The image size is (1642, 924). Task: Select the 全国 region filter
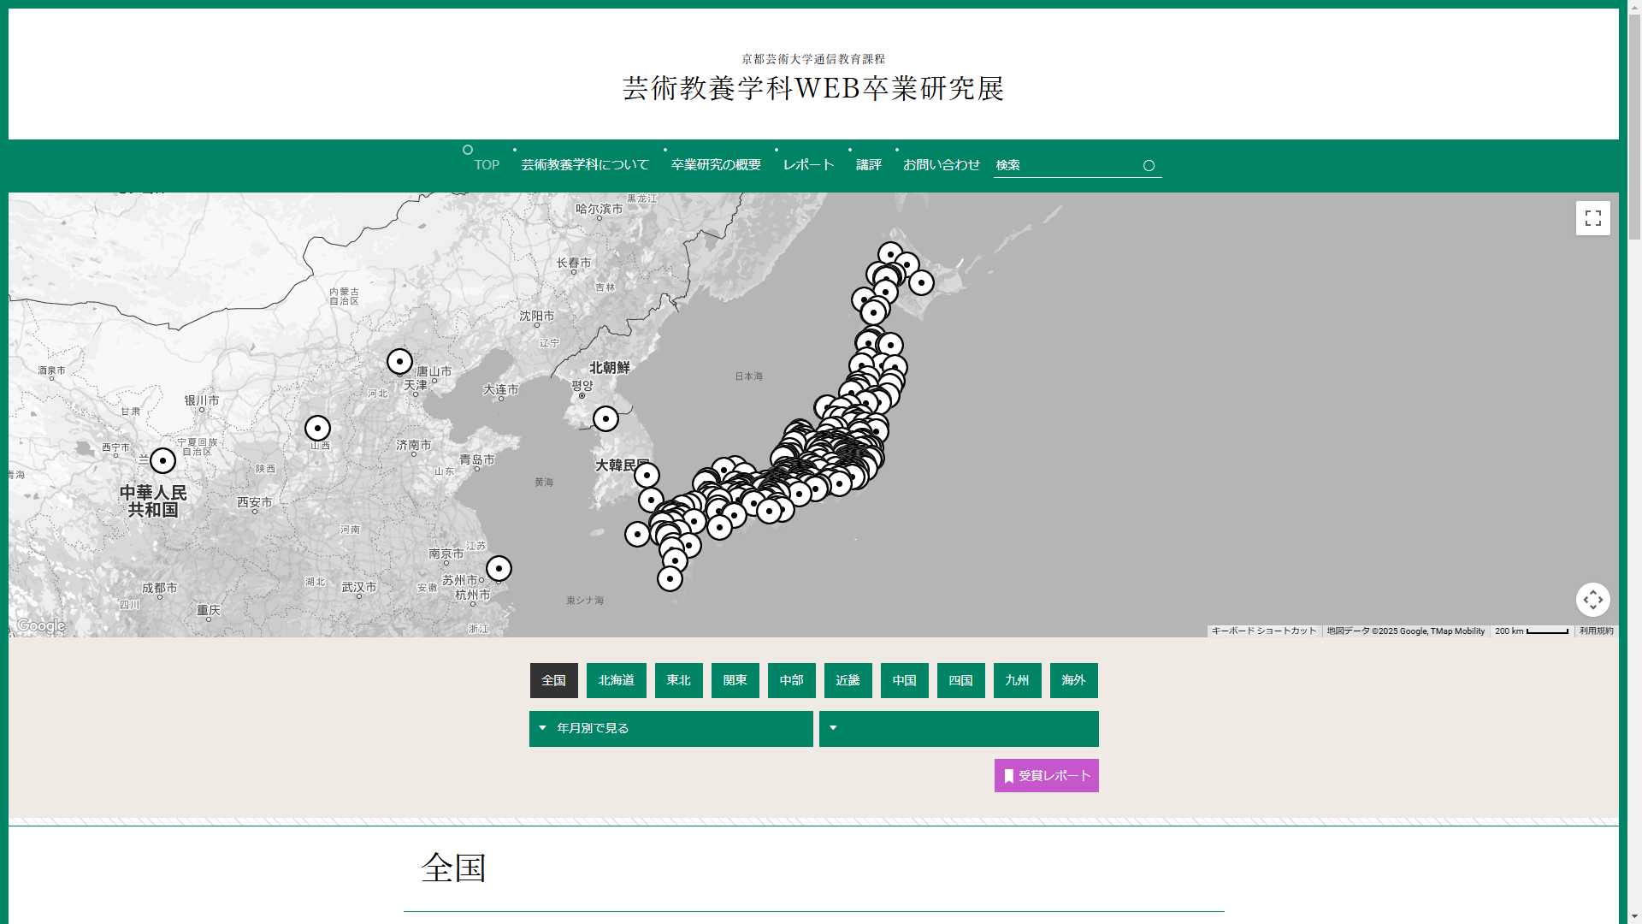point(553,681)
